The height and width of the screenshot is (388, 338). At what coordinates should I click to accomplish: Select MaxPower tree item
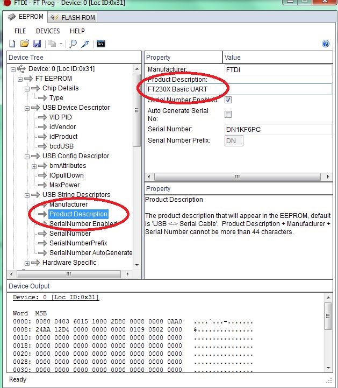click(64, 185)
